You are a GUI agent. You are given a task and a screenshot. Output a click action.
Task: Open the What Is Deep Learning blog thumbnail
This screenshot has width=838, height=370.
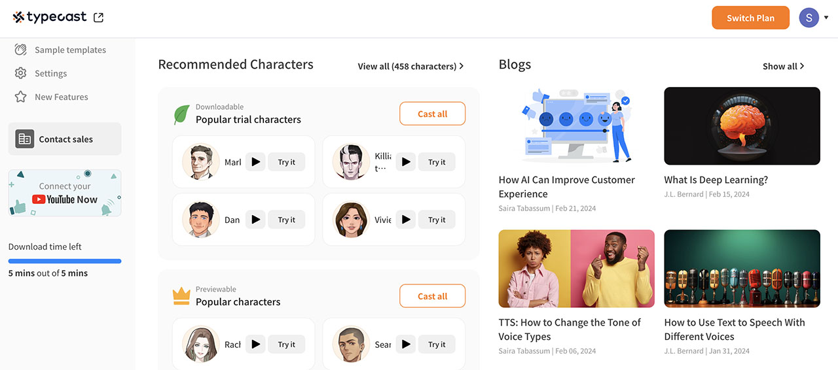[x=742, y=126]
